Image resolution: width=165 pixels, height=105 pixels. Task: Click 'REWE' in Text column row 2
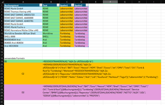pyautogui.click(x=51, y=8)
